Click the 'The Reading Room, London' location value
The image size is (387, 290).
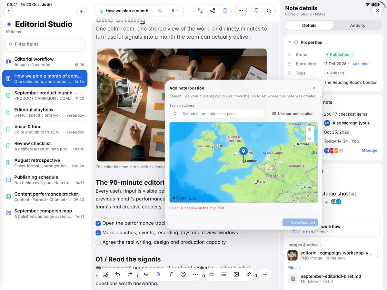point(351,82)
